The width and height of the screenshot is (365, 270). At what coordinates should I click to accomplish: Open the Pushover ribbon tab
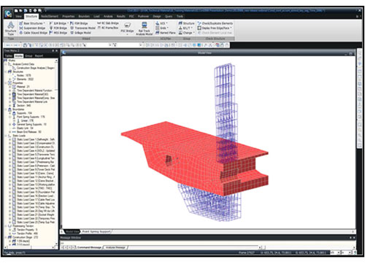[x=143, y=16]
